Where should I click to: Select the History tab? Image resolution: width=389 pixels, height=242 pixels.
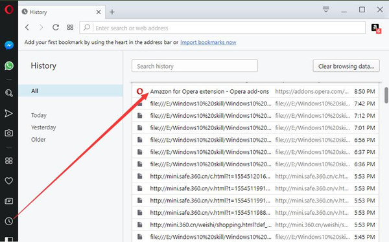click(x=62, y=12)
